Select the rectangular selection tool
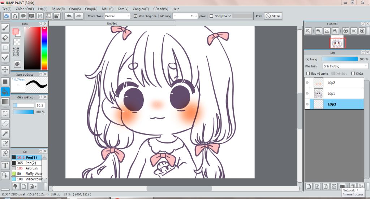 [x=5, y=114]
